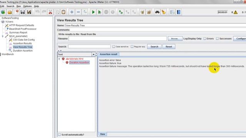Reset search with the yellow brush icon

[x=164, y=12]
